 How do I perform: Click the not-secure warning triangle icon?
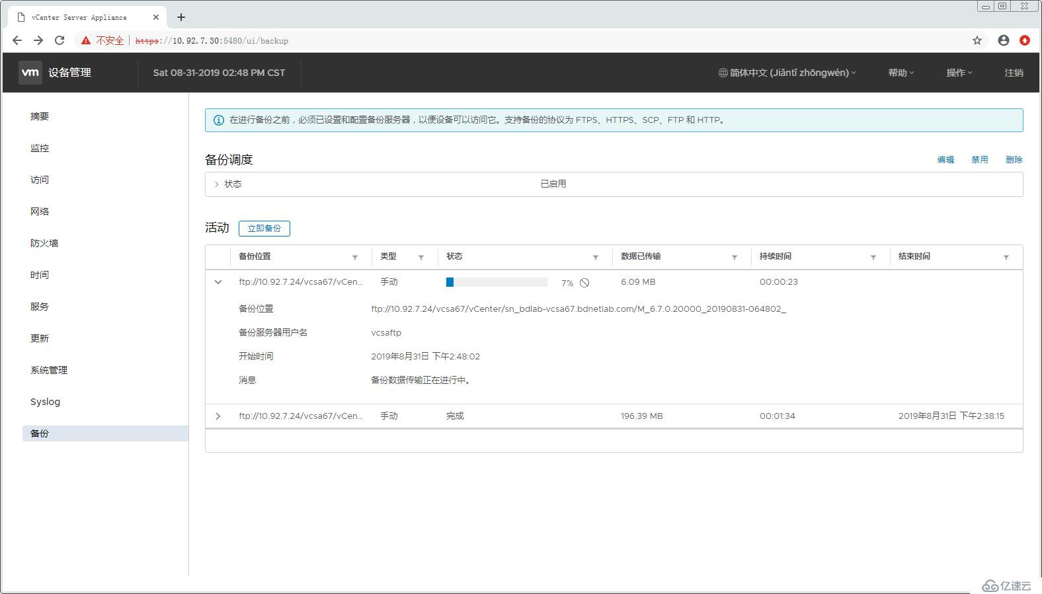[85, 40]
